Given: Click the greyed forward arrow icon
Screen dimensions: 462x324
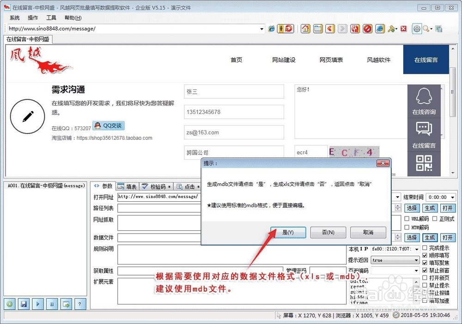Looking at the screenshot, I should tap(342, 29).
